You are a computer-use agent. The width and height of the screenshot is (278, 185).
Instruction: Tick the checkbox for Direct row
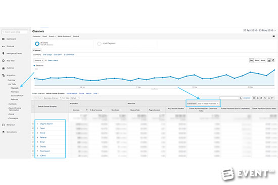pyautogui.click(x=33, y=128)
